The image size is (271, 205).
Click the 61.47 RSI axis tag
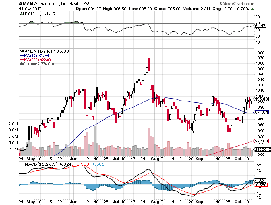click(260, 26)
